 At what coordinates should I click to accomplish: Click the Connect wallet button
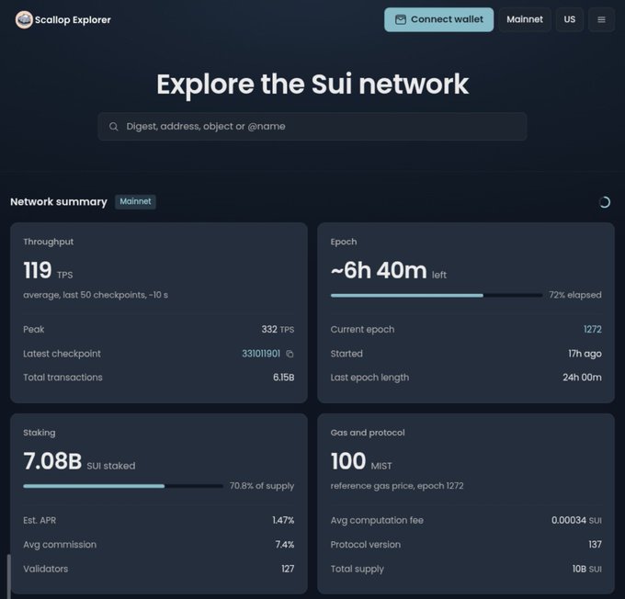[x=438, y=19]
